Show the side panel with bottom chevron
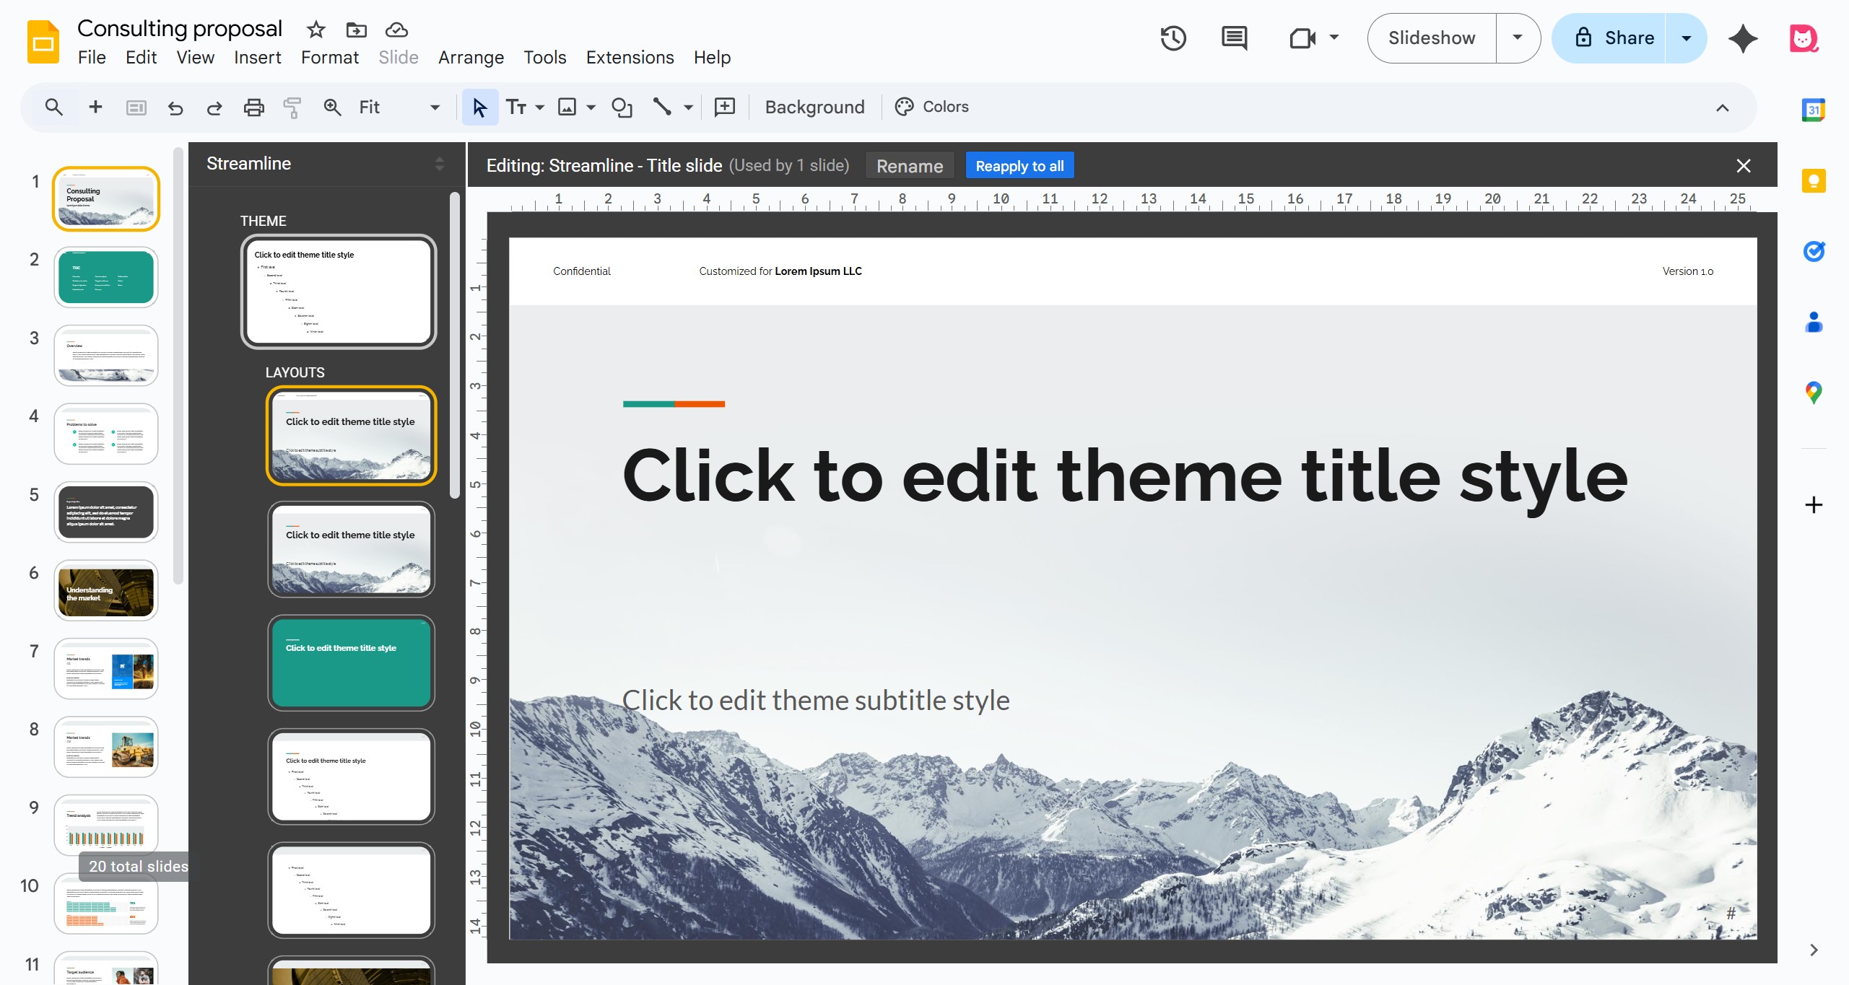This screenshot has height=985, width=1849. point(1813,950)
